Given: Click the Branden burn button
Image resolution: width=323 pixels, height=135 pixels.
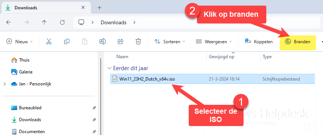Looking at the screenshot, I should click(298, 42).
